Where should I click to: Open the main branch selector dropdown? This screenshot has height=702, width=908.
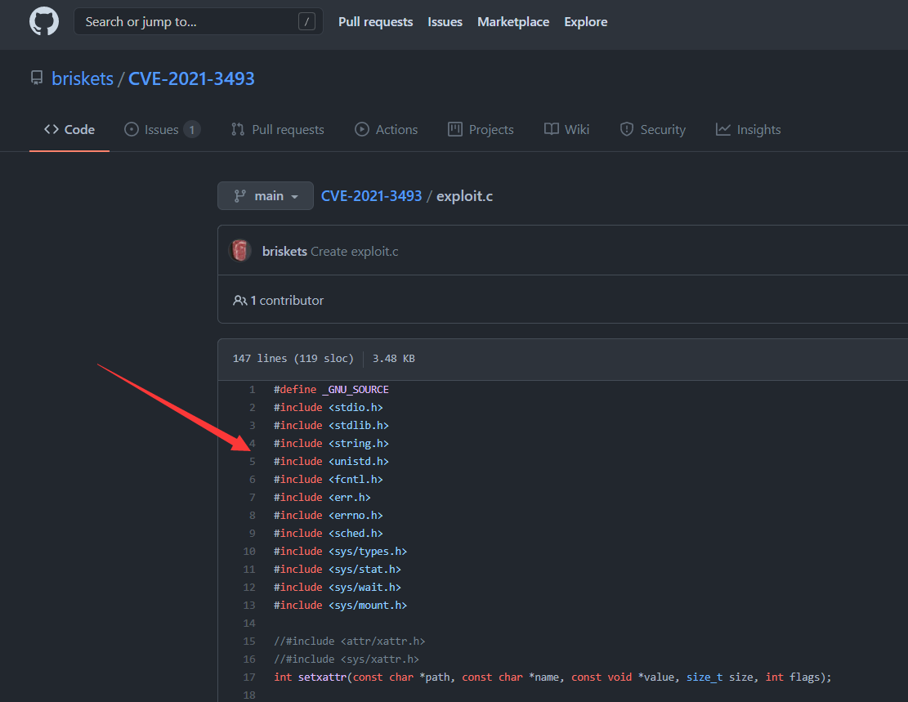click(x=266, y=196)
